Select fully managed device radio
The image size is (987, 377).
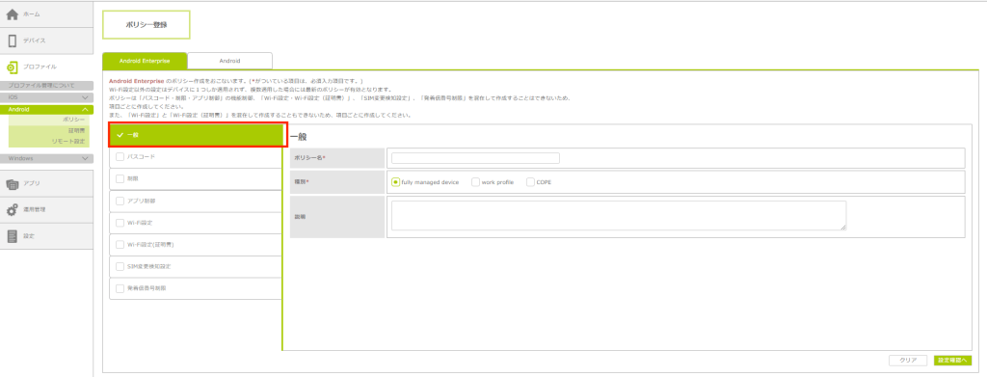coord(395,182)
